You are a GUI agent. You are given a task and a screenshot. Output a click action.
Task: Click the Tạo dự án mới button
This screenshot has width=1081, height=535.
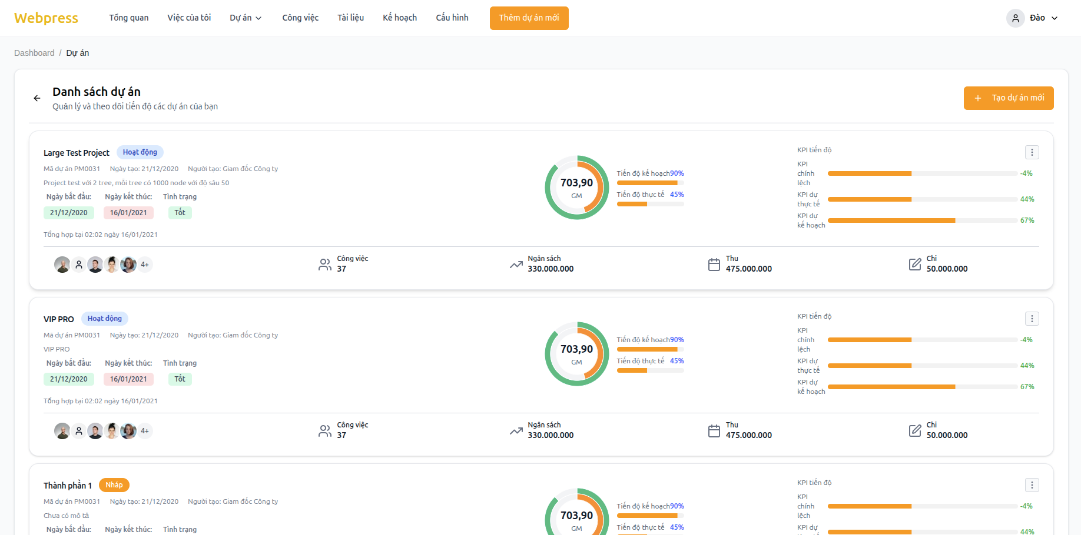[1008, 98]
